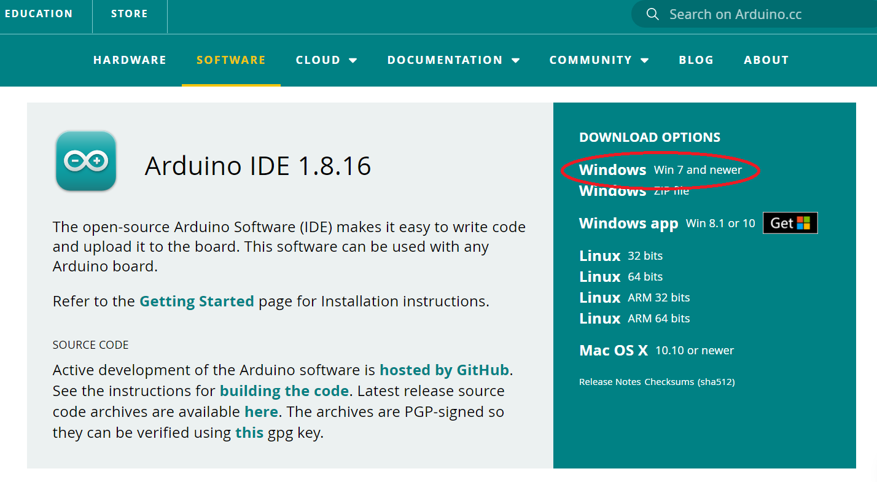Click the Microsoft Store Get badge
Screen dimensions: 877x482
click(790, 223)
